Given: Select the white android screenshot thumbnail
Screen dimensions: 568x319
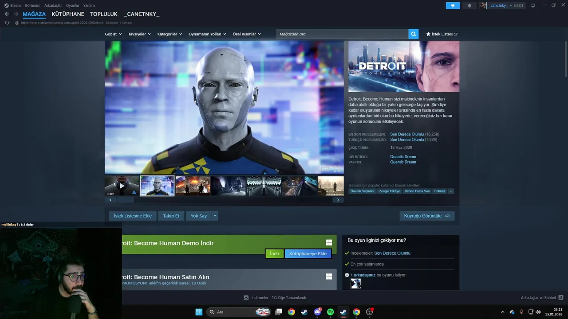Looking at the screenshot, I should tap(158, 186).
